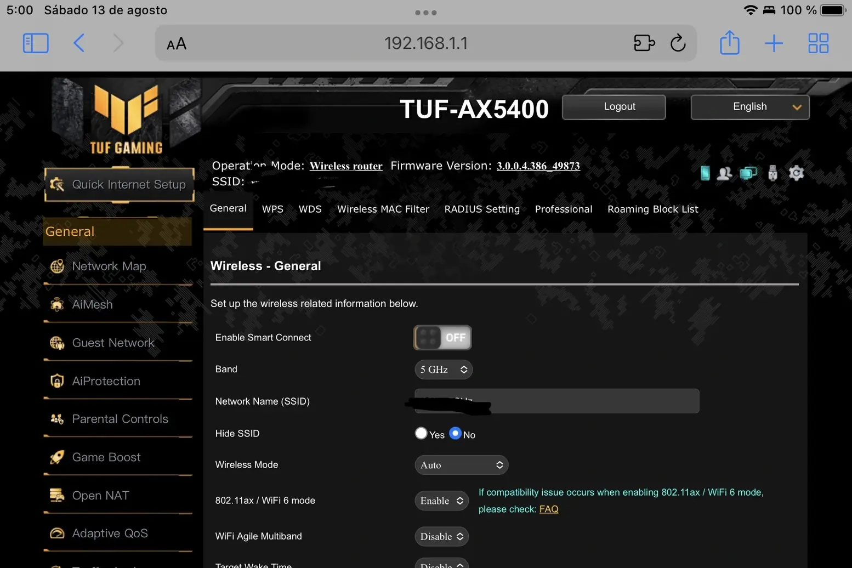Show the tab overview grid icon
Viewport: 852px width, 568px height.
(x=818, y=43)
